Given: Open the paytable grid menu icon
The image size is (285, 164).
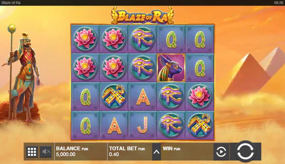Looking at the screenshot, I should 32,152.
